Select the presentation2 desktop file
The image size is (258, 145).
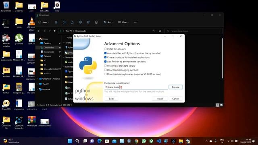coord(45,122)
